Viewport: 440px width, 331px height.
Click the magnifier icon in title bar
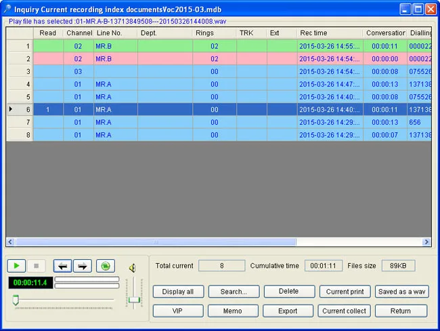(7, 9)
